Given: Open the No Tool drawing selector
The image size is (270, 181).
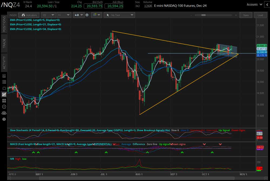Looking at the screenshot, I should 119,15.
